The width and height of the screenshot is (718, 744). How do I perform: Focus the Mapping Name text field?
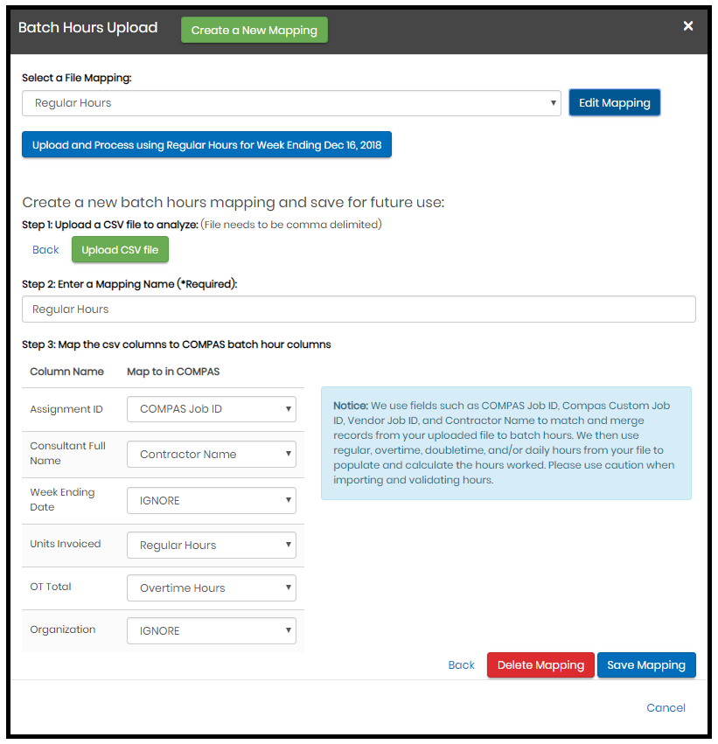pos(359,309)
